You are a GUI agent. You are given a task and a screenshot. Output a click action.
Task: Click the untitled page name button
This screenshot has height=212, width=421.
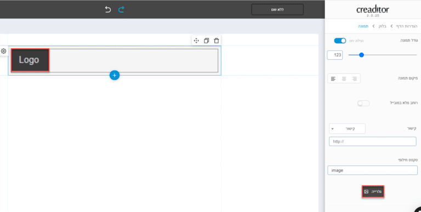click(277, 10)
